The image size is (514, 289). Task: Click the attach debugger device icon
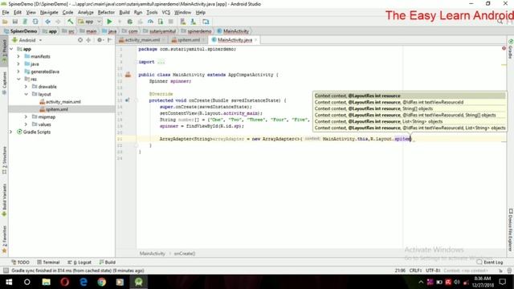(x=161, y=22)
